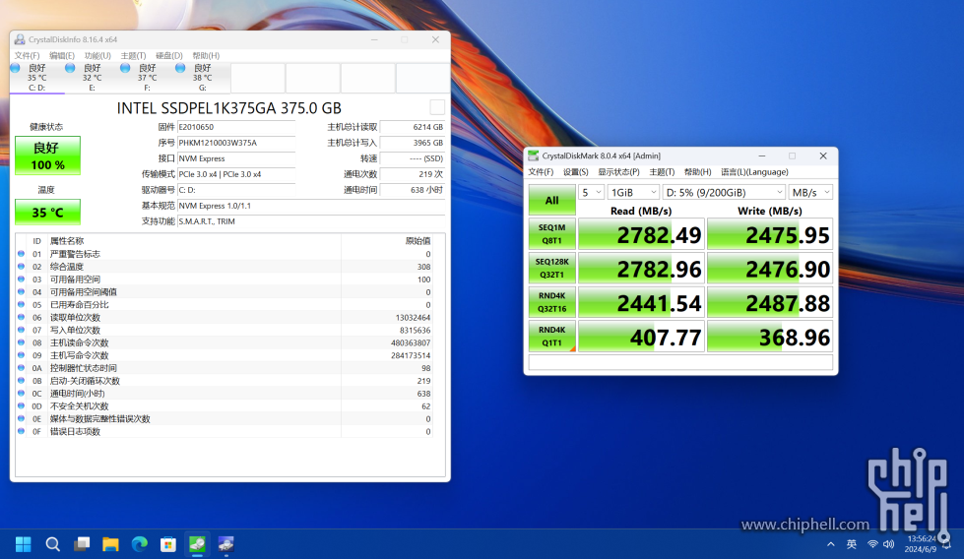The width and height of the screenshot is (964, 559).
Task: Open 硬盘(D) menu in CrystalDiskInfo
Action: 169,55
